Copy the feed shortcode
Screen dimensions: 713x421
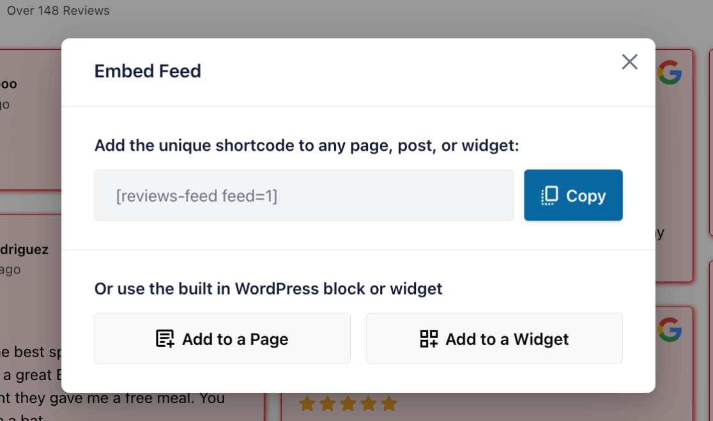coord(573,195)
